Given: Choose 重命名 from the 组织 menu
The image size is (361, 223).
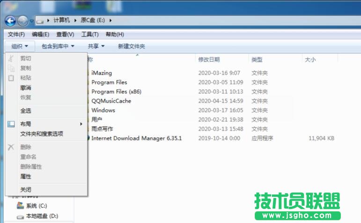Looking at the screenshot, I should click(52, 157).
